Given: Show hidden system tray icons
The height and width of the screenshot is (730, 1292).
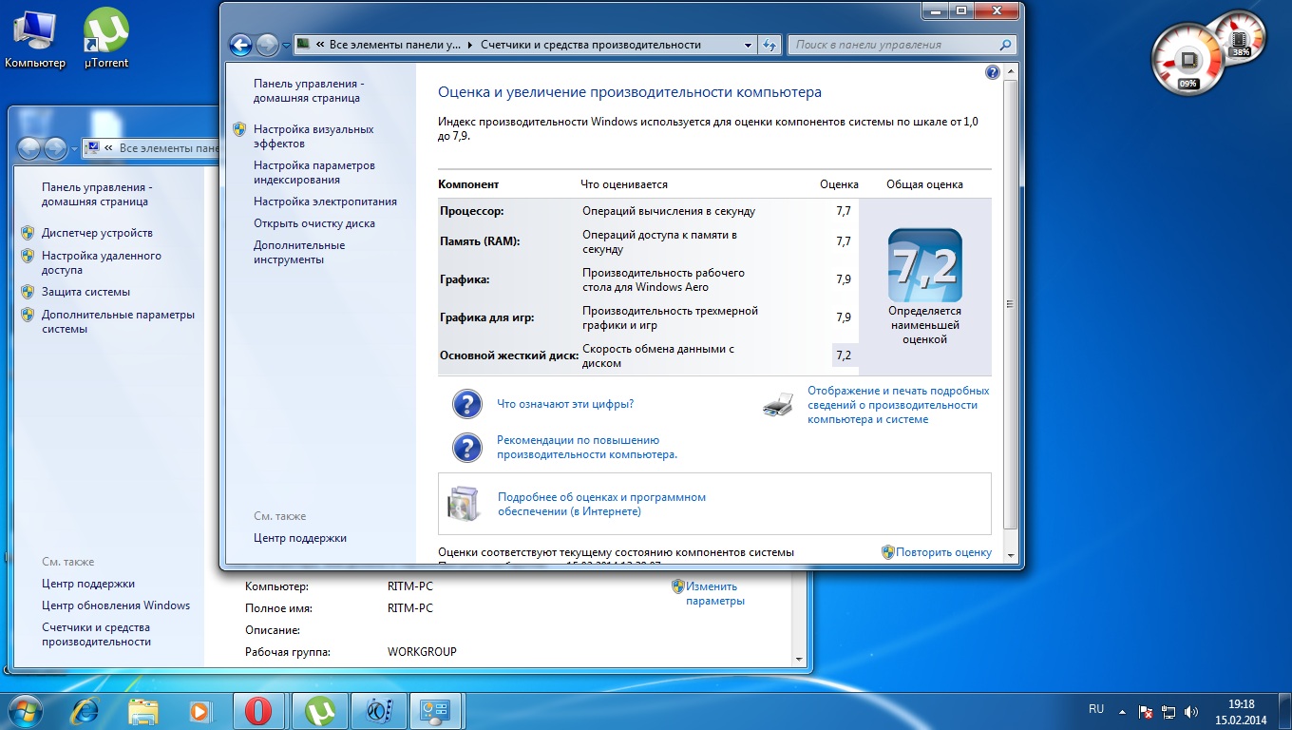Looking at the screenshot, I should coord(1124,711).
